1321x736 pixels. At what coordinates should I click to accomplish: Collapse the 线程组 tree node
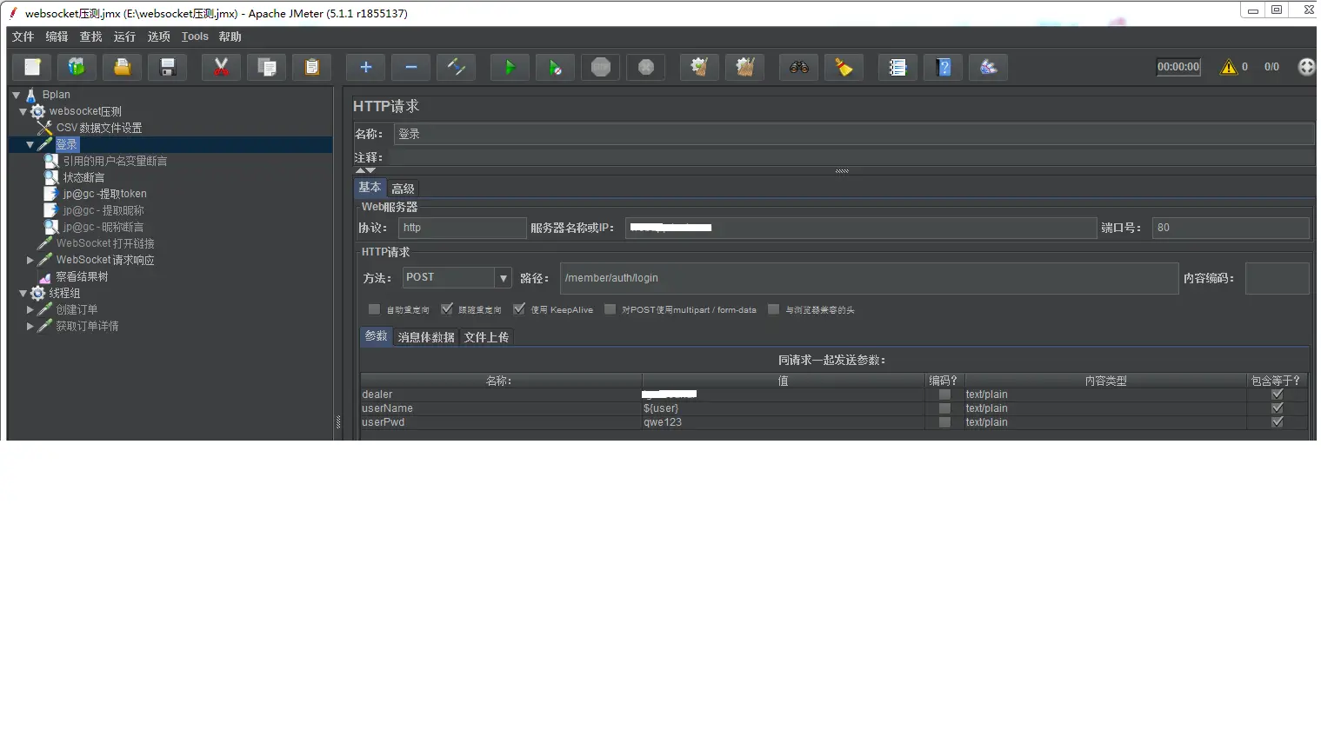23,294
